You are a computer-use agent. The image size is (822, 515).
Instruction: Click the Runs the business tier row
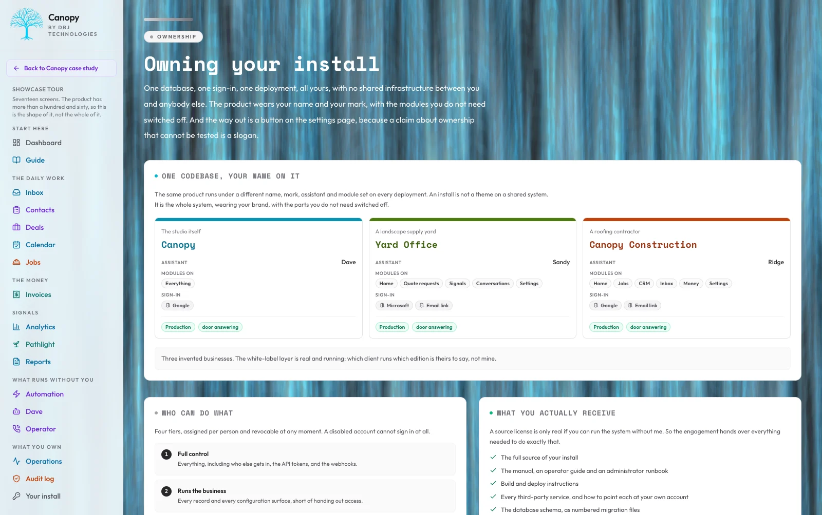(305, 496)
